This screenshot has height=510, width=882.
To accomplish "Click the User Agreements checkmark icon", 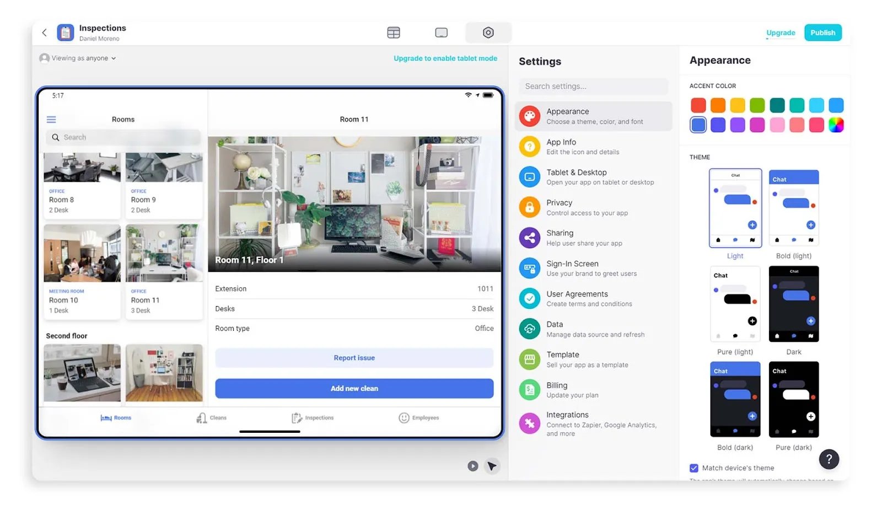I will [529, 299].
